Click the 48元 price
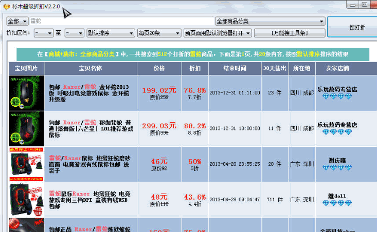Viewport: 377px width, 232px height. [x=159, y=197]
